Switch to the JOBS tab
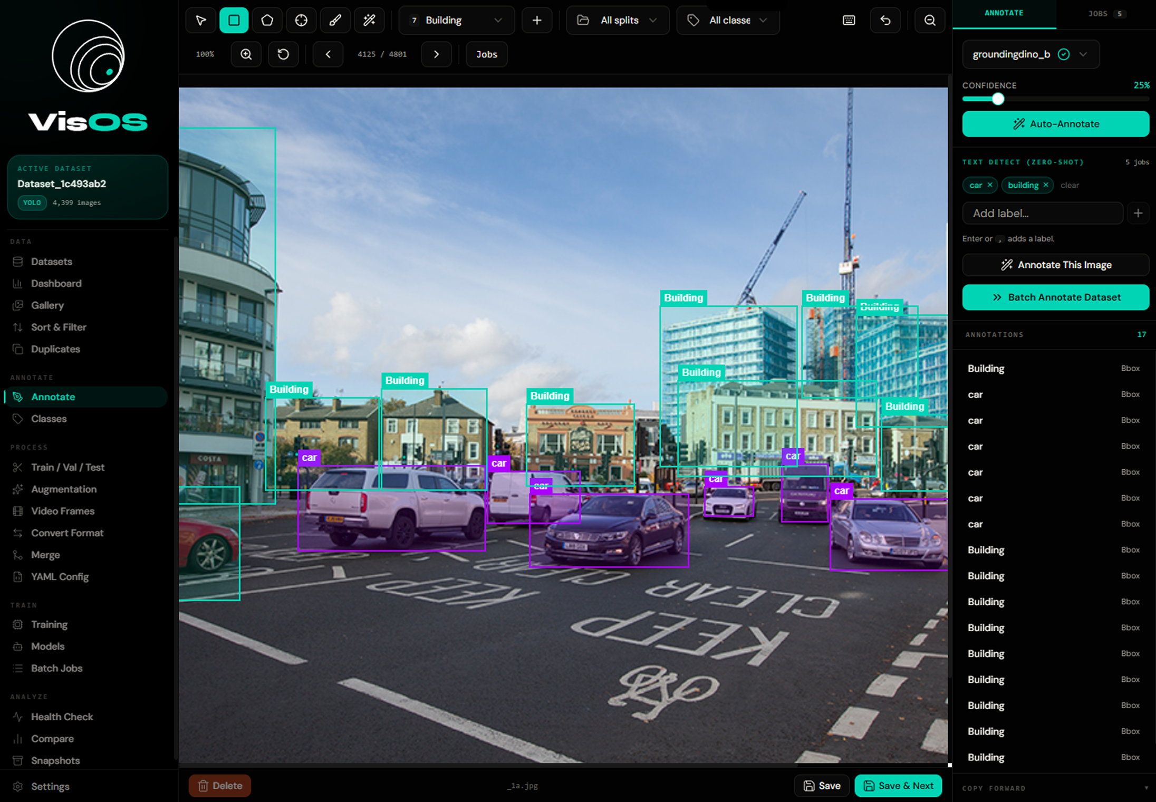Screen dimensions: 1156x802 1098,14
